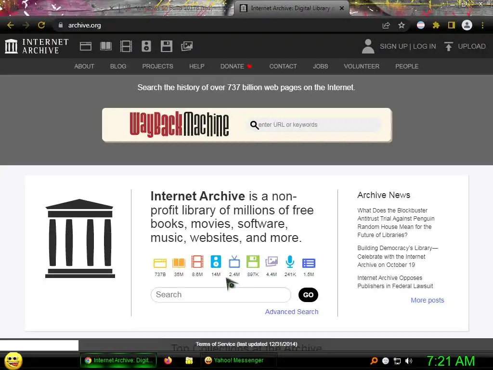The width and height of the screenshot is (493, 370).
Task: Open the PEOPLE menu item
Action: coord(407,66)
